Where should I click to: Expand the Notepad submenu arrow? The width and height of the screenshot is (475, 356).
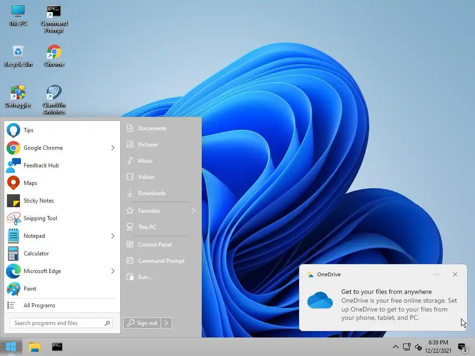(113, 236)
